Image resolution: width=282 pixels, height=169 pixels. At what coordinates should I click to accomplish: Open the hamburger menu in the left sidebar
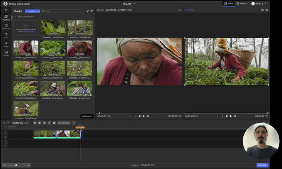pos(6,10)
